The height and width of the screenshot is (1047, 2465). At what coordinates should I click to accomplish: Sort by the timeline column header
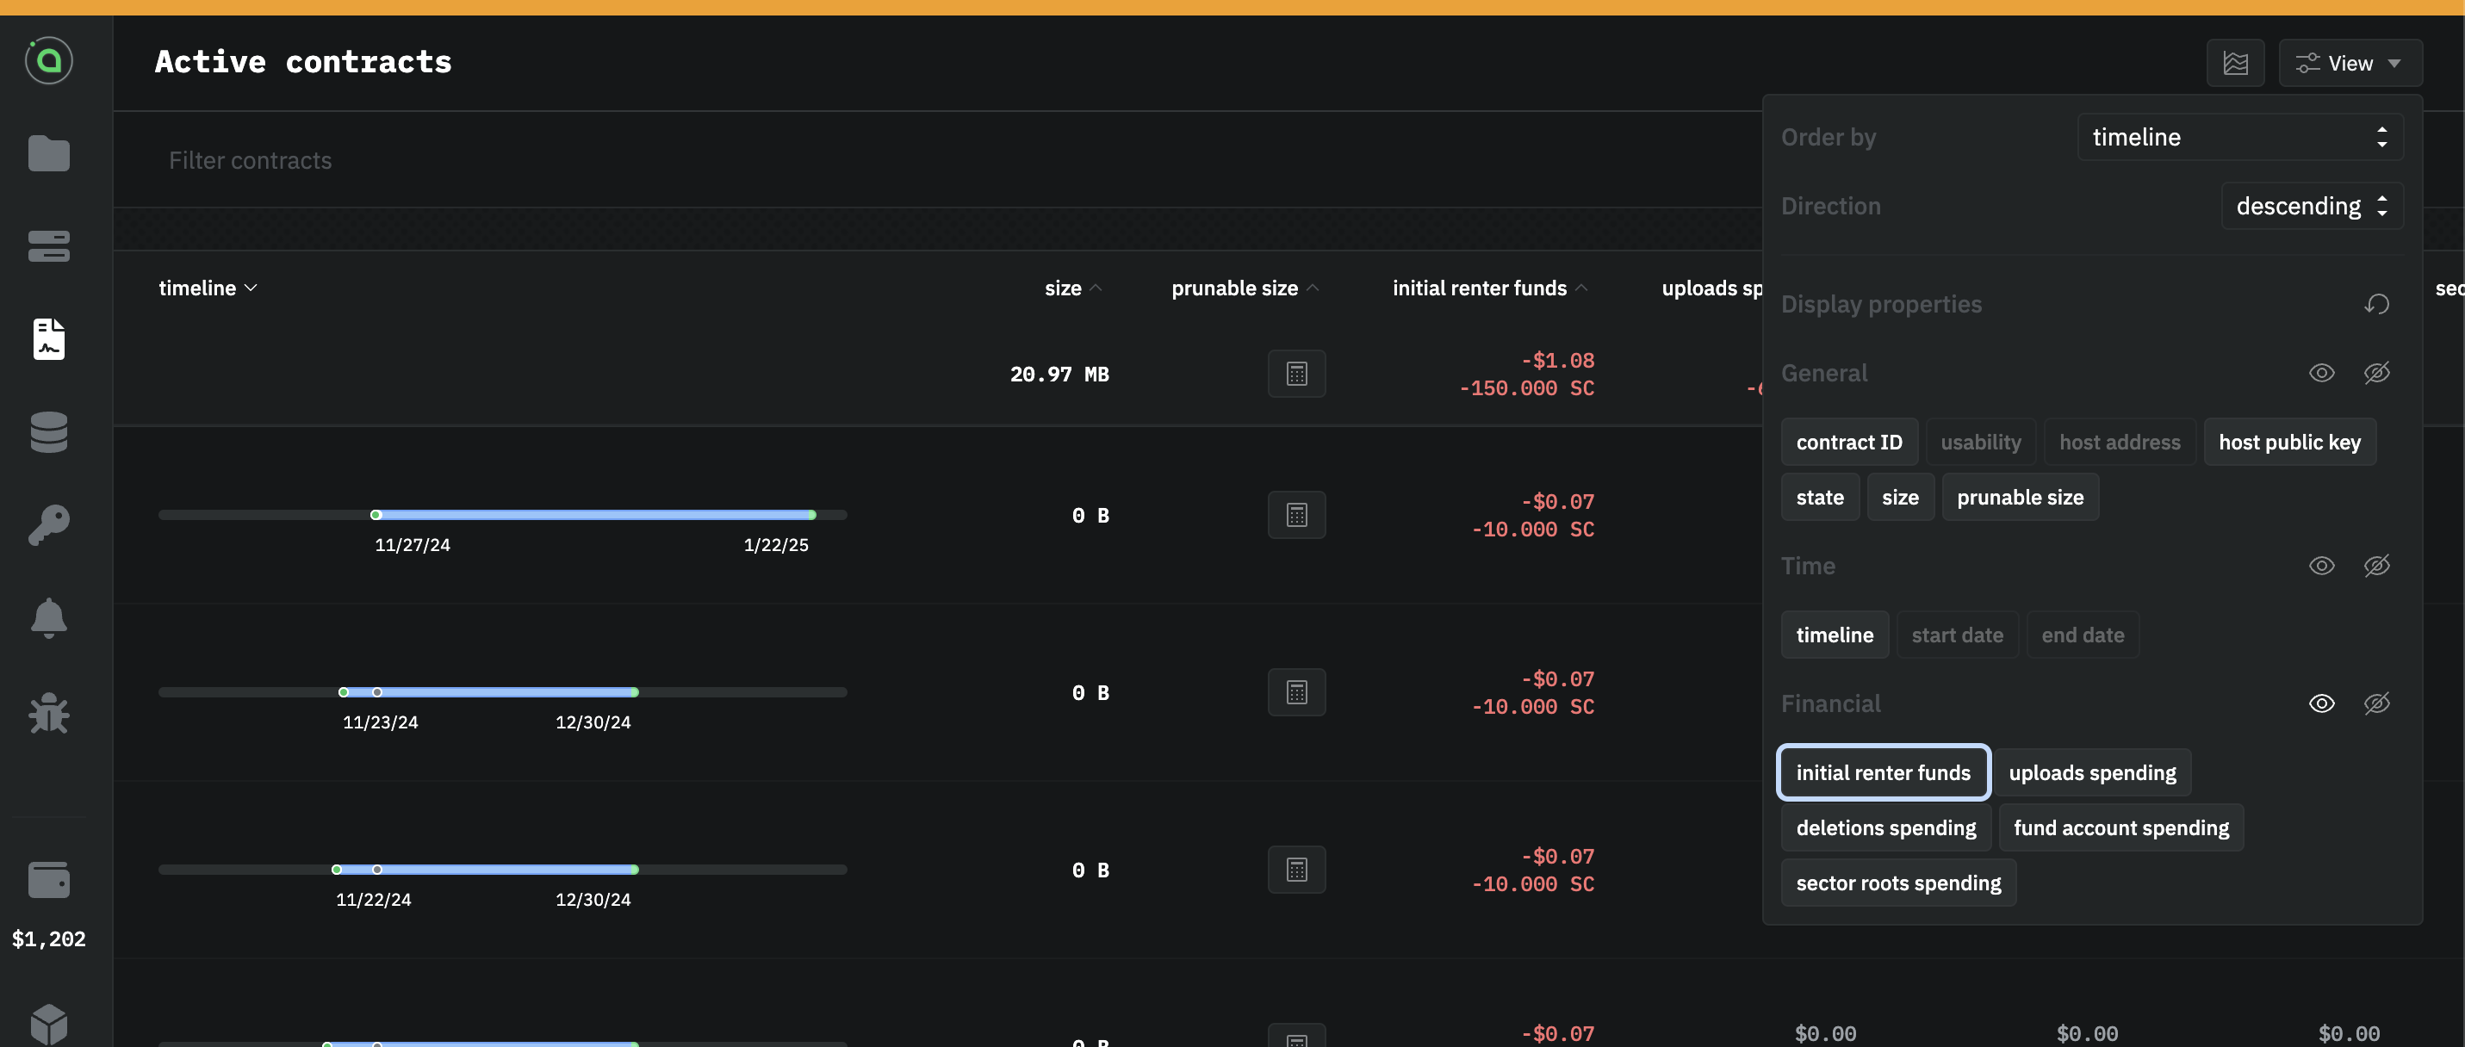pyautogui.click(x=208, y=288)
